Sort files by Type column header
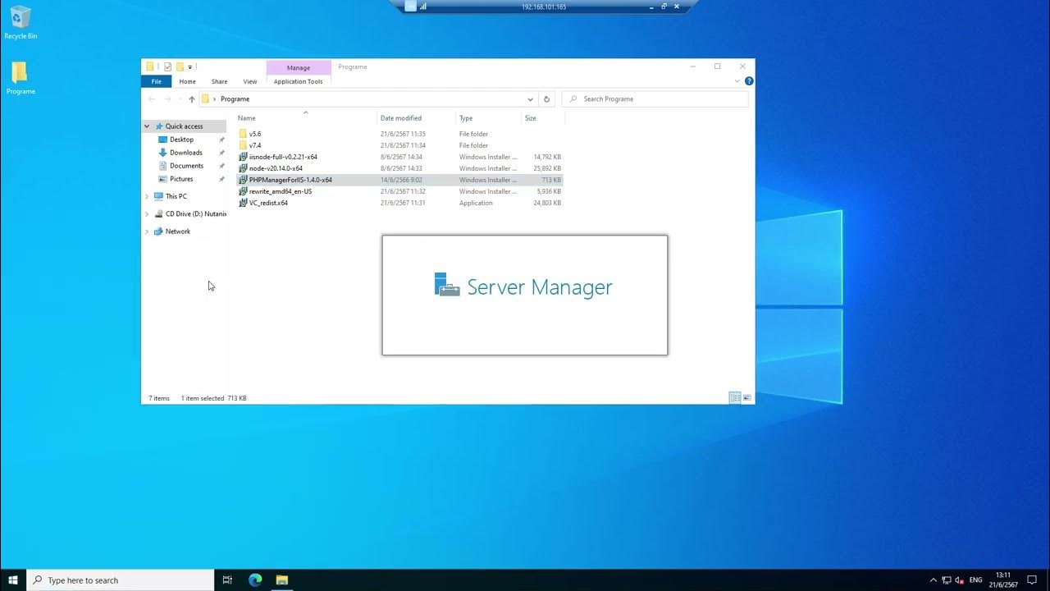The image size is (1050, 591). tap(488, 118)
